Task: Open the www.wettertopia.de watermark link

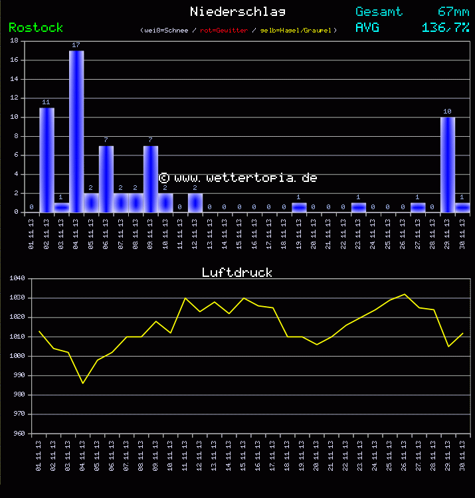Action: [238, 178]
